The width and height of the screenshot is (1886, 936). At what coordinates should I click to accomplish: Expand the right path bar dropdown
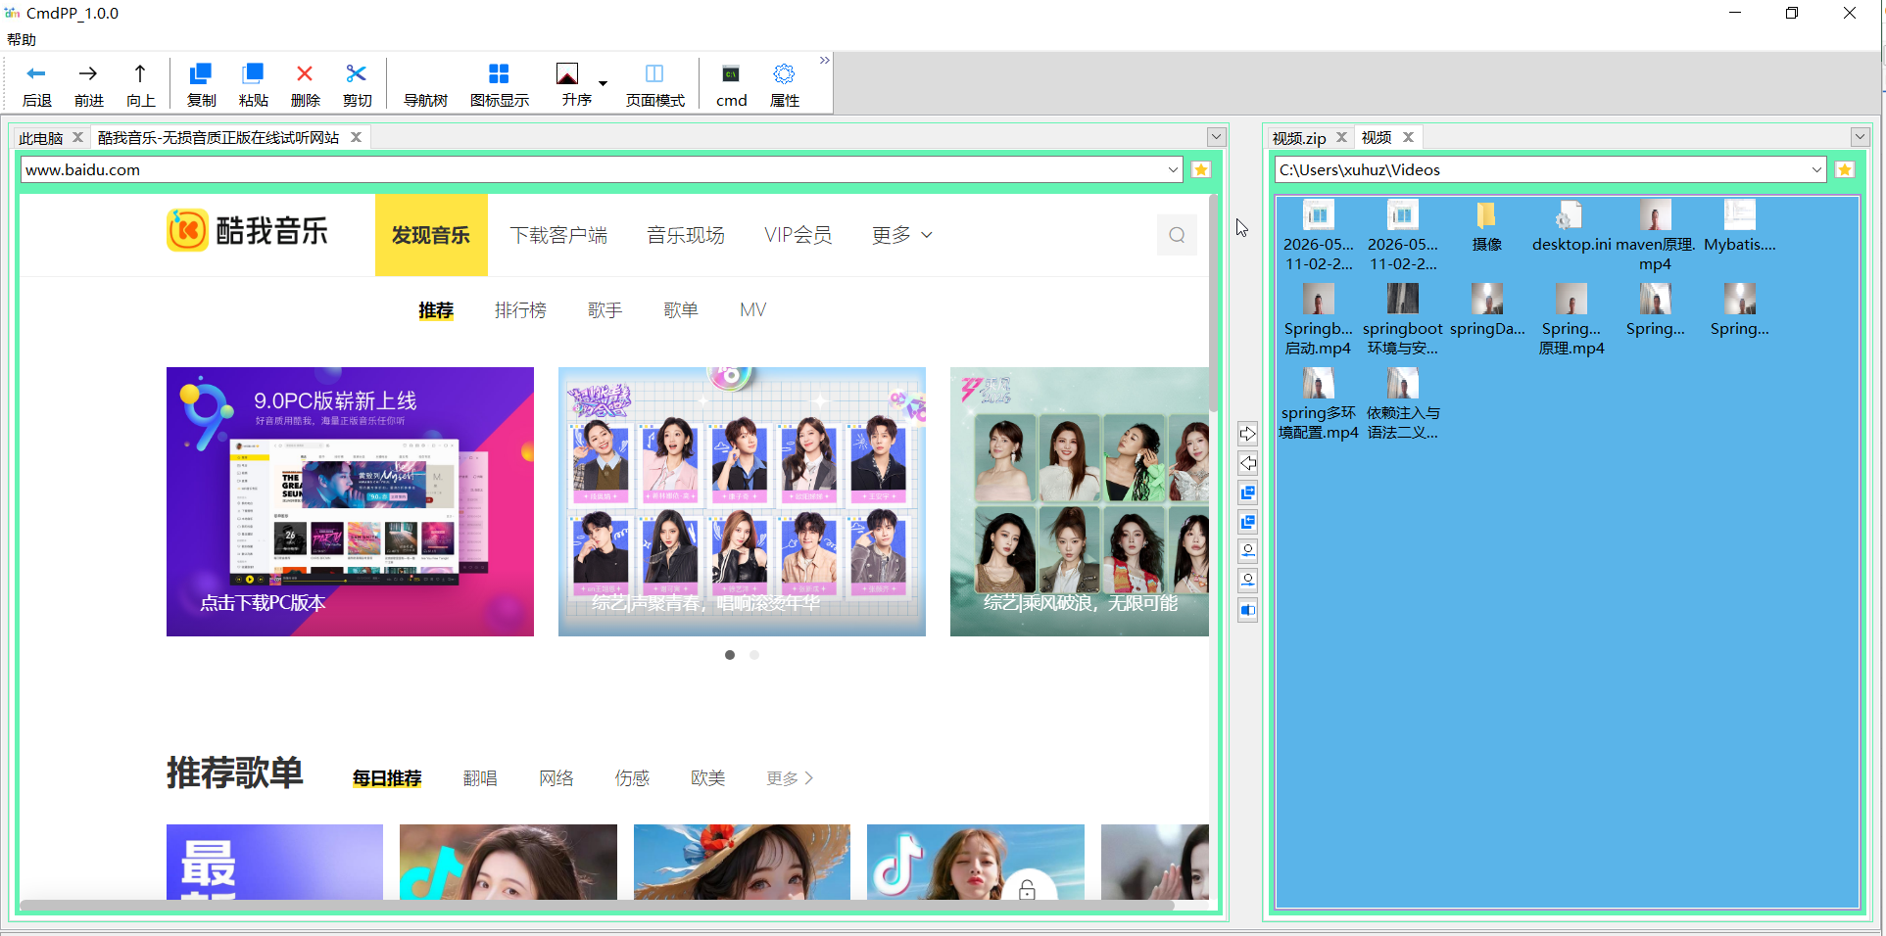(x=1816, y=169)
